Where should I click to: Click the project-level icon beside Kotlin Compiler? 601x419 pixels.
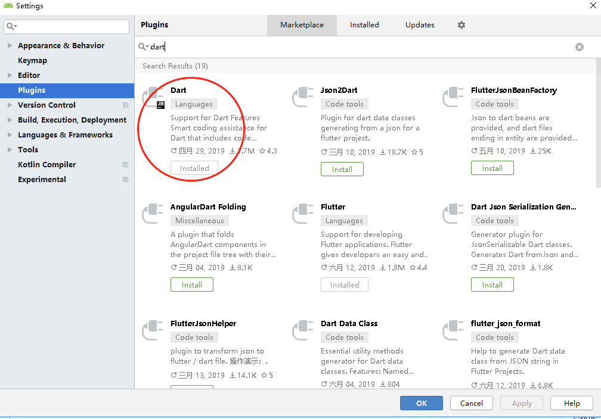pos(125,164)
